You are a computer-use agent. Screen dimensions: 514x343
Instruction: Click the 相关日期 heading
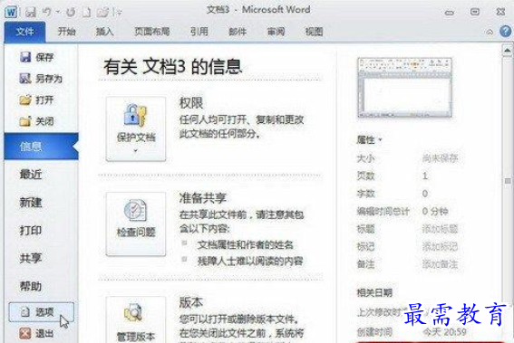click(x=374, y=292)
